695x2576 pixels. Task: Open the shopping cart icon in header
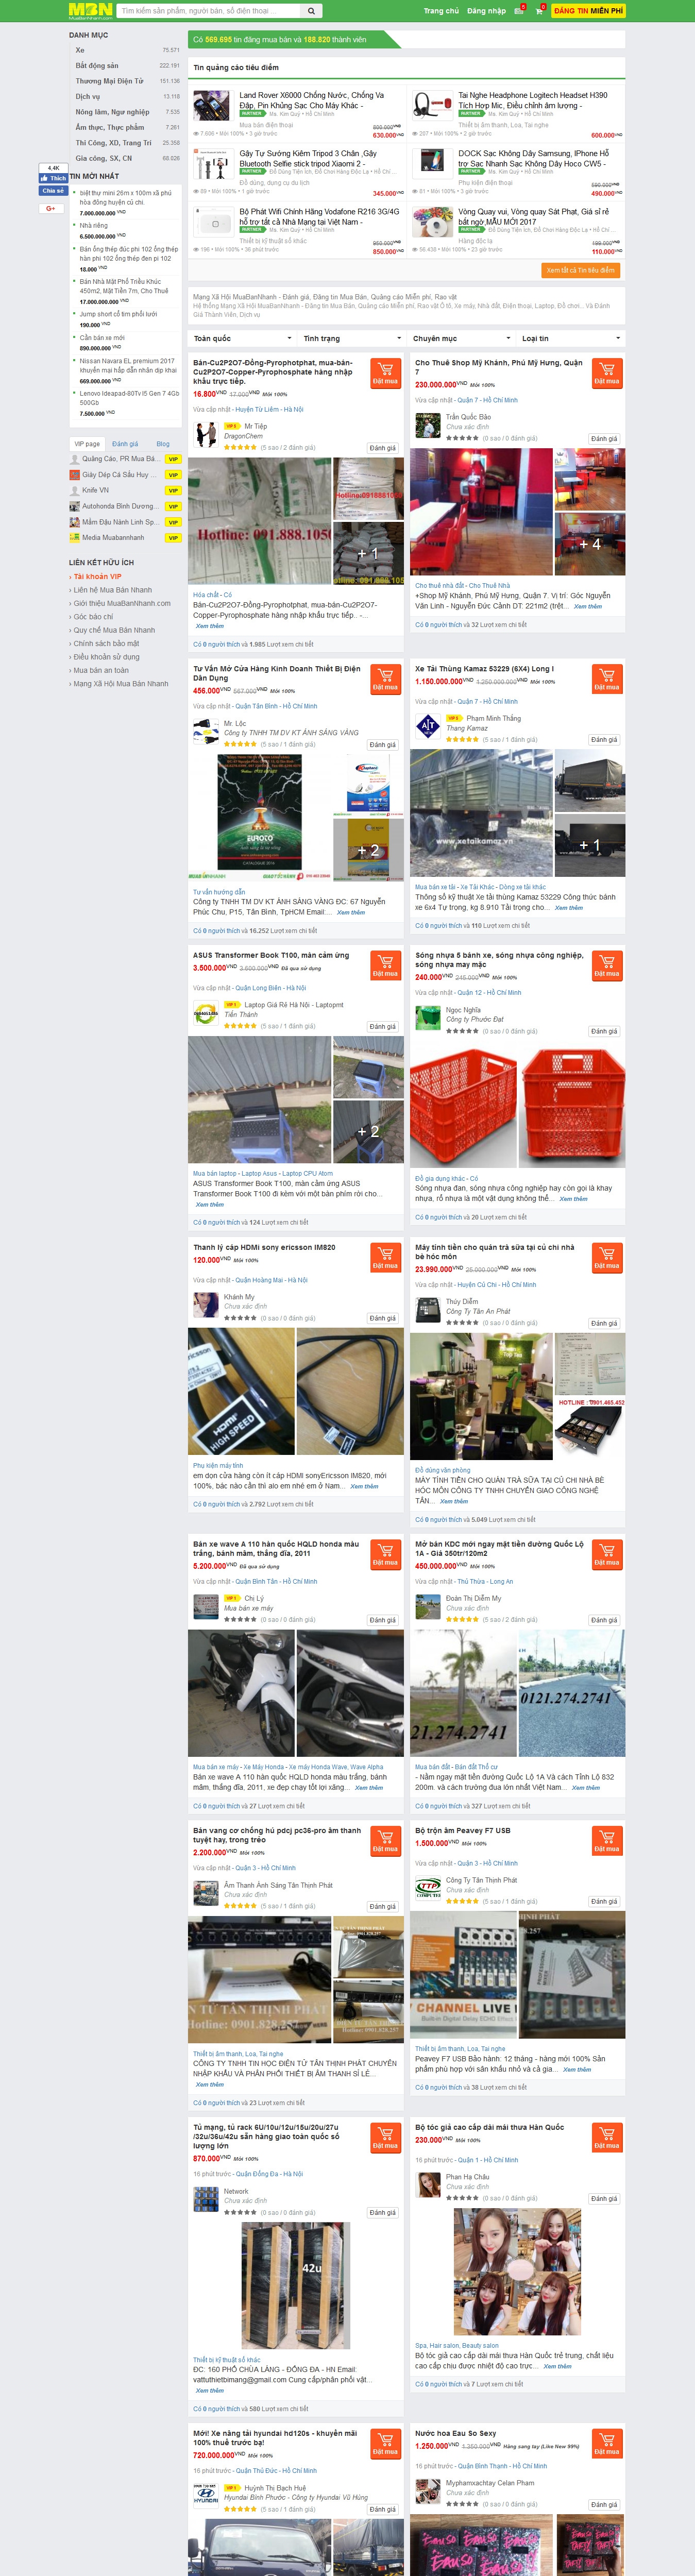click(x=539, y=10)
